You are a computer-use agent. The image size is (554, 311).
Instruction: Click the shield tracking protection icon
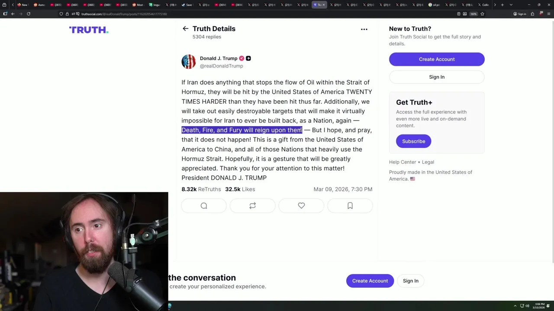(61, 14)
